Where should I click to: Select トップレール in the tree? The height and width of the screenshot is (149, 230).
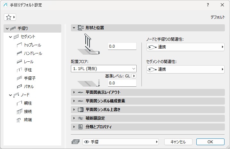(x=32, y=45)
